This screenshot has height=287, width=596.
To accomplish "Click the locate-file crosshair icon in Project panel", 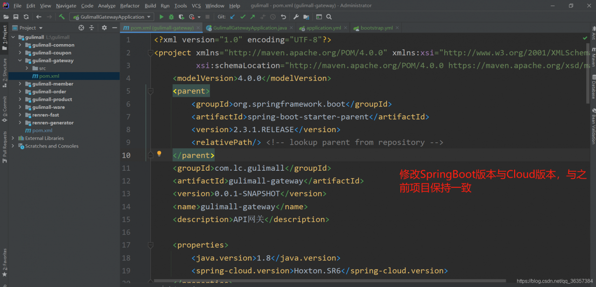I will (81, 28).
